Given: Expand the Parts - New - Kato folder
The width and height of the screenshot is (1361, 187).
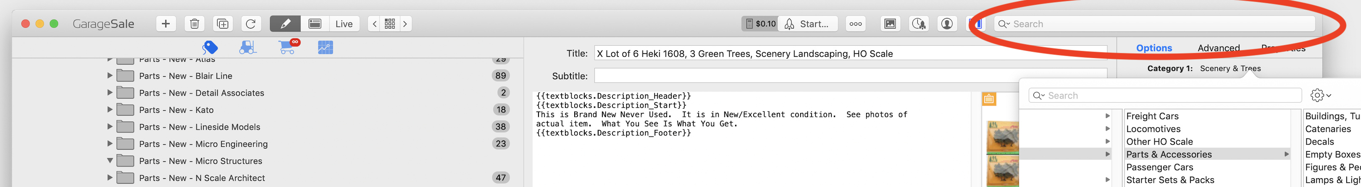Looking at the screenshot, I should pos(110,109).
